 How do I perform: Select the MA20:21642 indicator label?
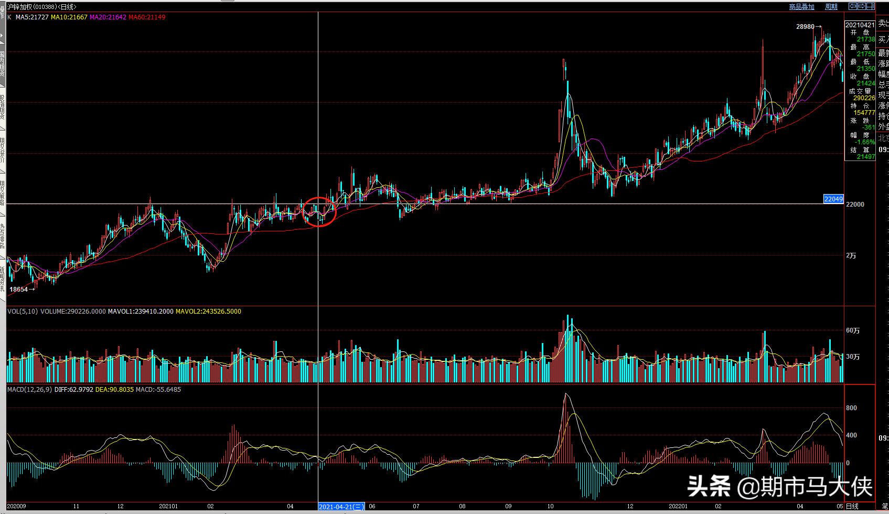coord(108,17)
